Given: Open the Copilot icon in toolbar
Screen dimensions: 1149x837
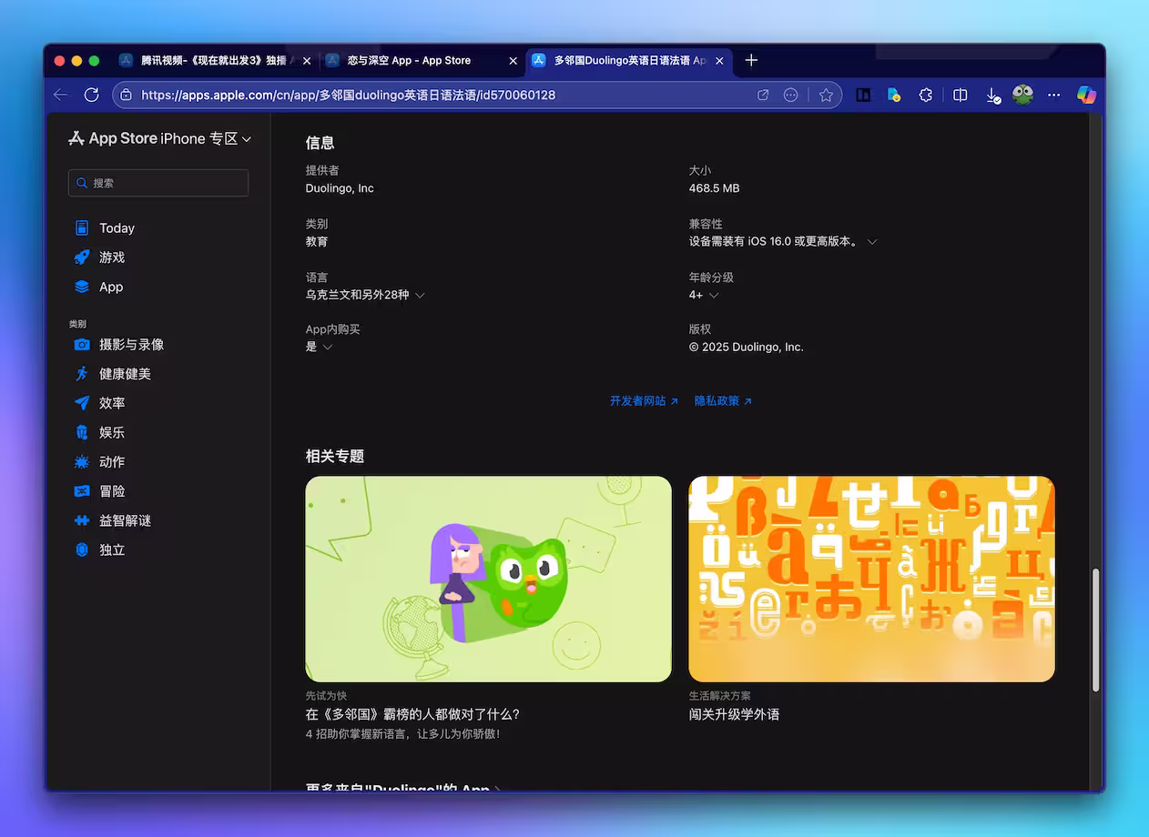Looking at the screenshot, I should (x=1087, y=95).
